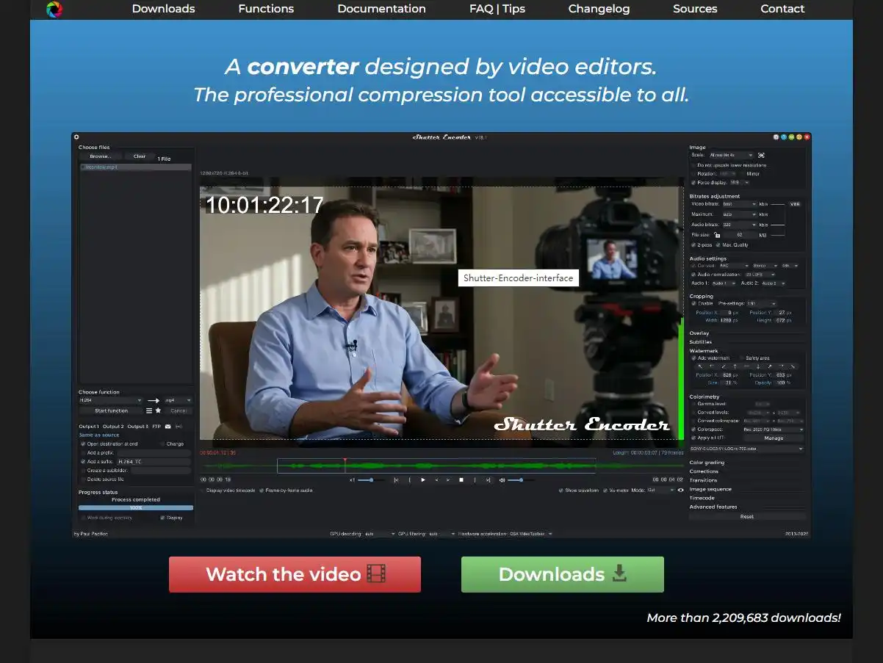
Task: Open the Scale dropdown in Image section
Action: [x=732, y=155]
